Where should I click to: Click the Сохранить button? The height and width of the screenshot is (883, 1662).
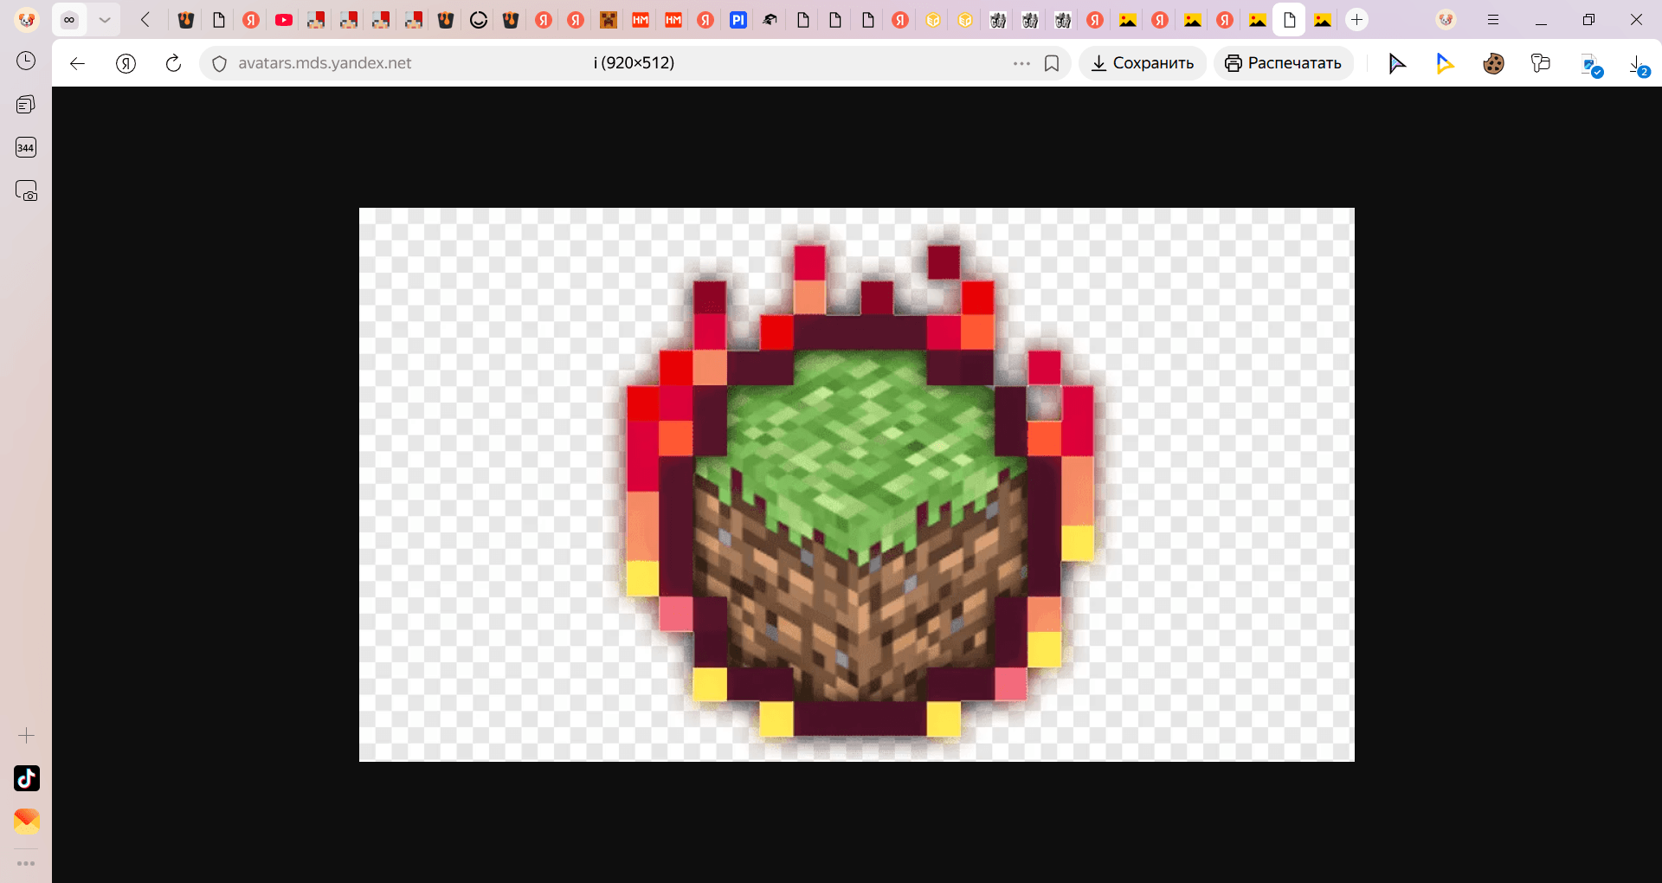1143,63
